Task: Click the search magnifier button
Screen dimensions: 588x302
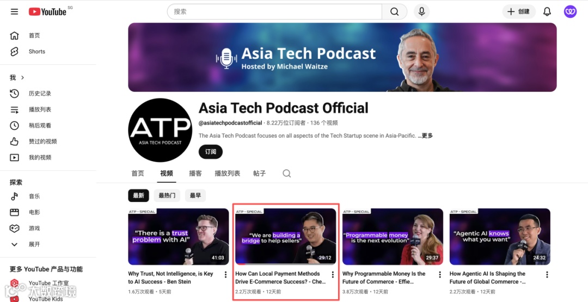Action: tap(394, 11)
